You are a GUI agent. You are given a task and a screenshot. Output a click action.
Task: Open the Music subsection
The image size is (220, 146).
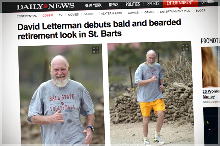coord(89,14)
